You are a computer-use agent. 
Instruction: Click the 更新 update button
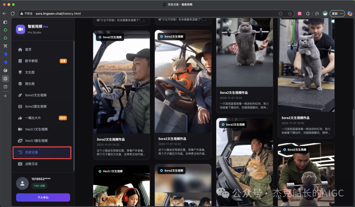337,13
